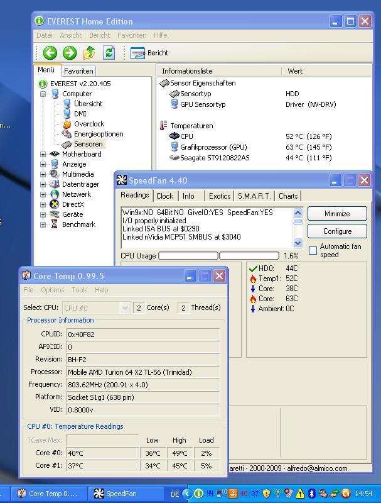Click the Temp1 flame icon in SpeedFan

[x=253, y=279]
